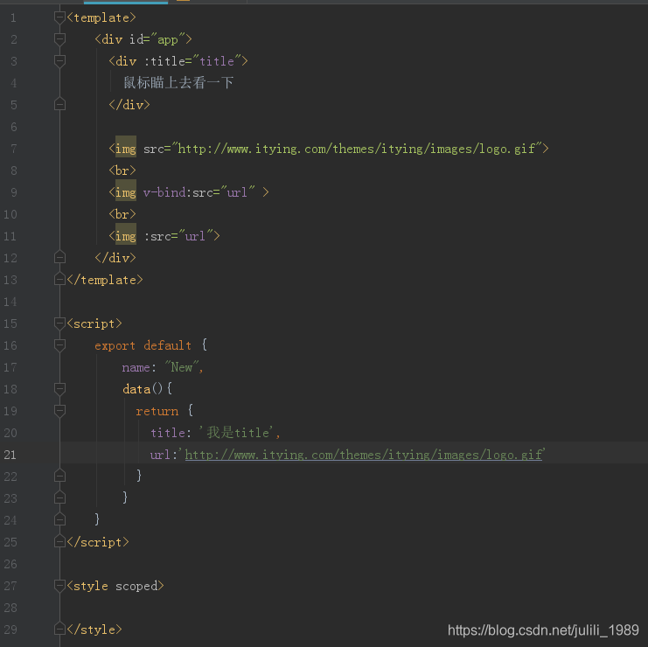
Task: Open the logo.gif URL link on line 21
Action: coord(363,455)
